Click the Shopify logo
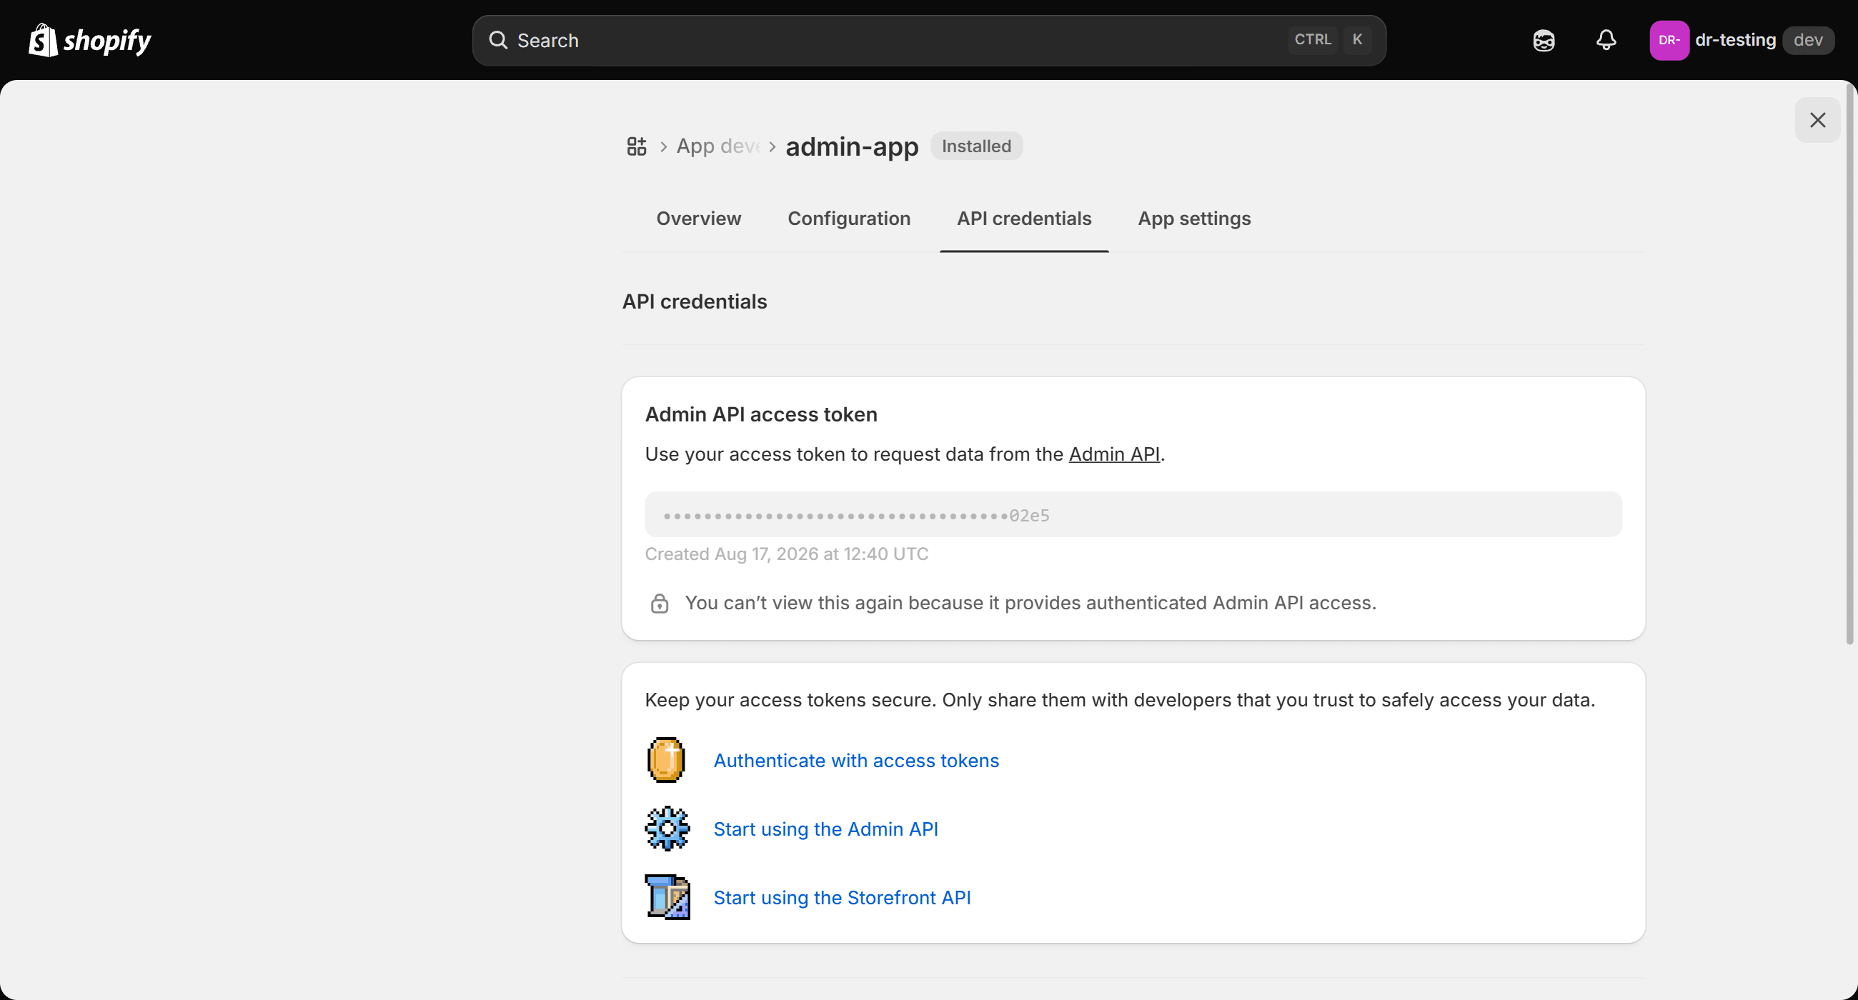Viewport: 1858px width, 1000px height. (x=90, y=41)
